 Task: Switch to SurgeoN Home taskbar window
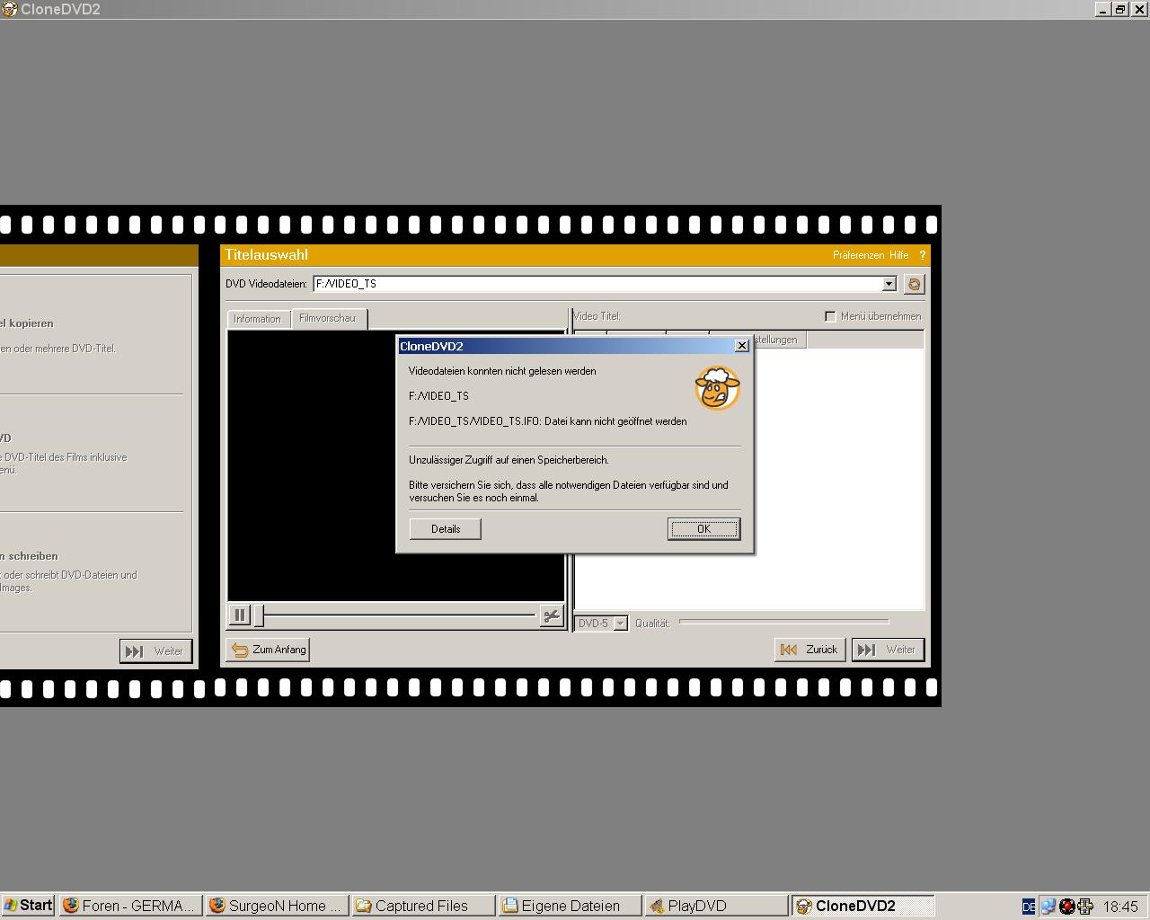(x=276, y=906)
